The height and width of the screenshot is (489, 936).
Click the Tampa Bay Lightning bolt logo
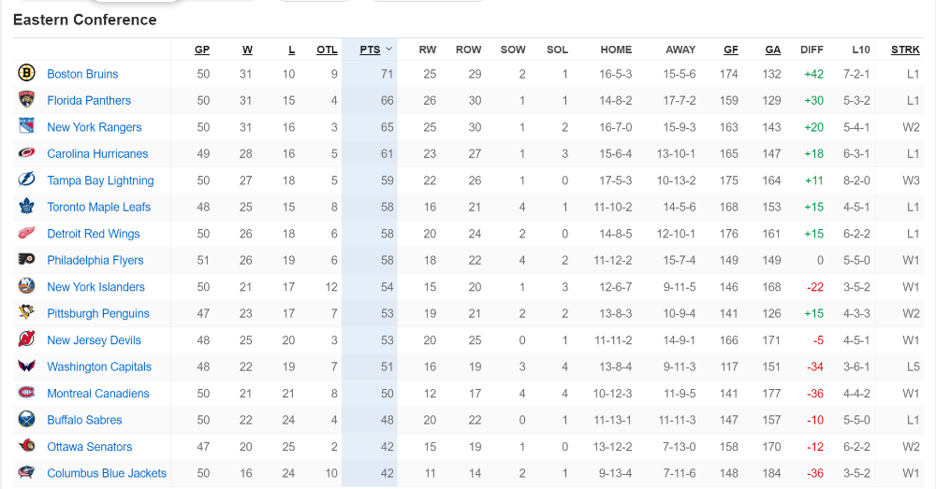pyautogui.click(x=26, y=180)
